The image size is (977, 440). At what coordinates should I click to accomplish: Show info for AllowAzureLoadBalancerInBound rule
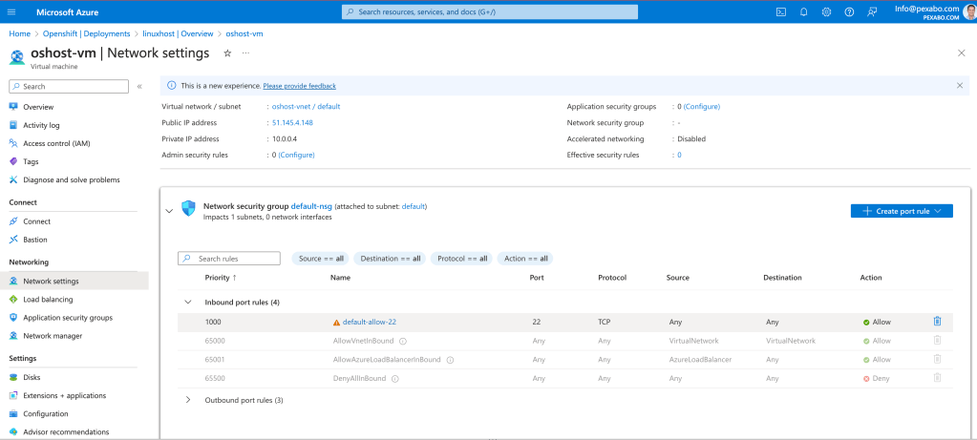(x=450, y=360)
